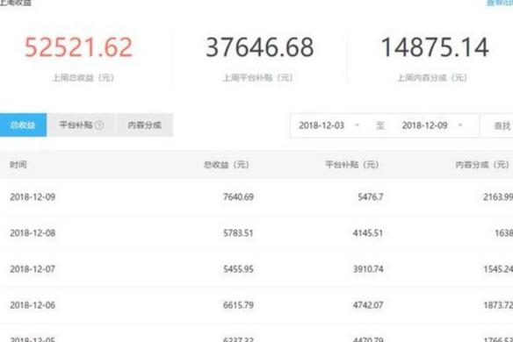This screenshot has width=513, height=342.
Task: Select the row date 2018-12-08
Action: pyautogui.click(x=33, y=233)
